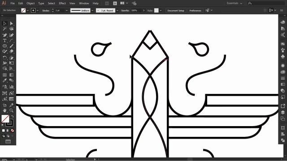Click the control bar fill swatch

pyautogui.click(x=23, y=10)
